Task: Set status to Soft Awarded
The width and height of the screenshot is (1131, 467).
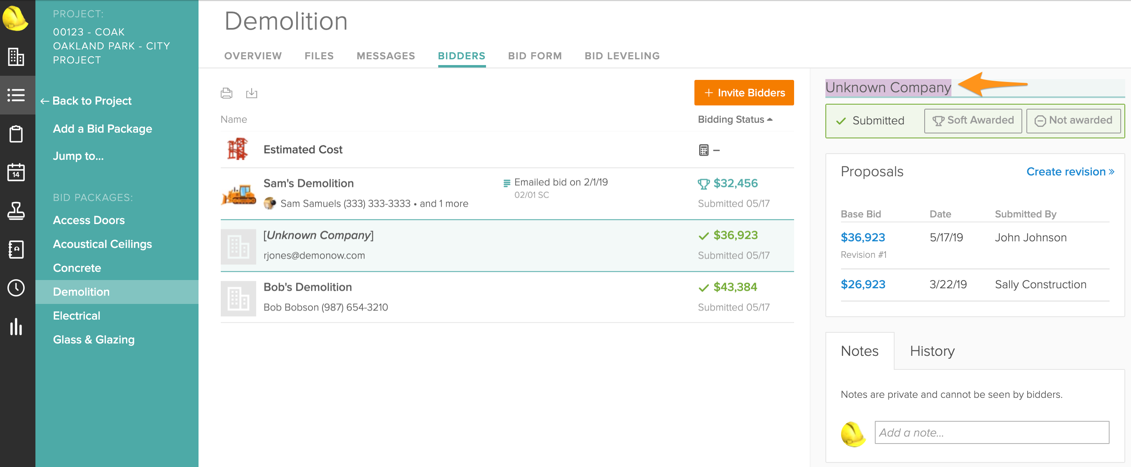Action: point(972,121)
